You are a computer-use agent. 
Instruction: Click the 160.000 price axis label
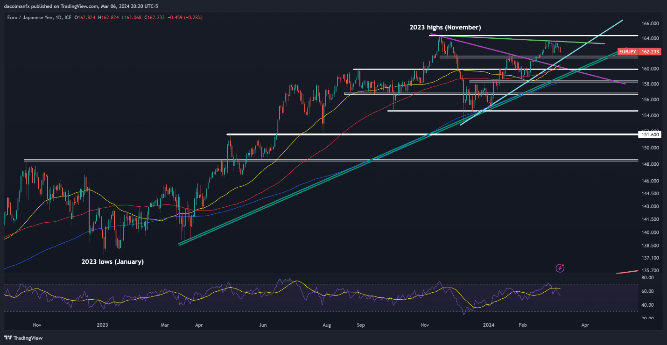tap(650, 69)
